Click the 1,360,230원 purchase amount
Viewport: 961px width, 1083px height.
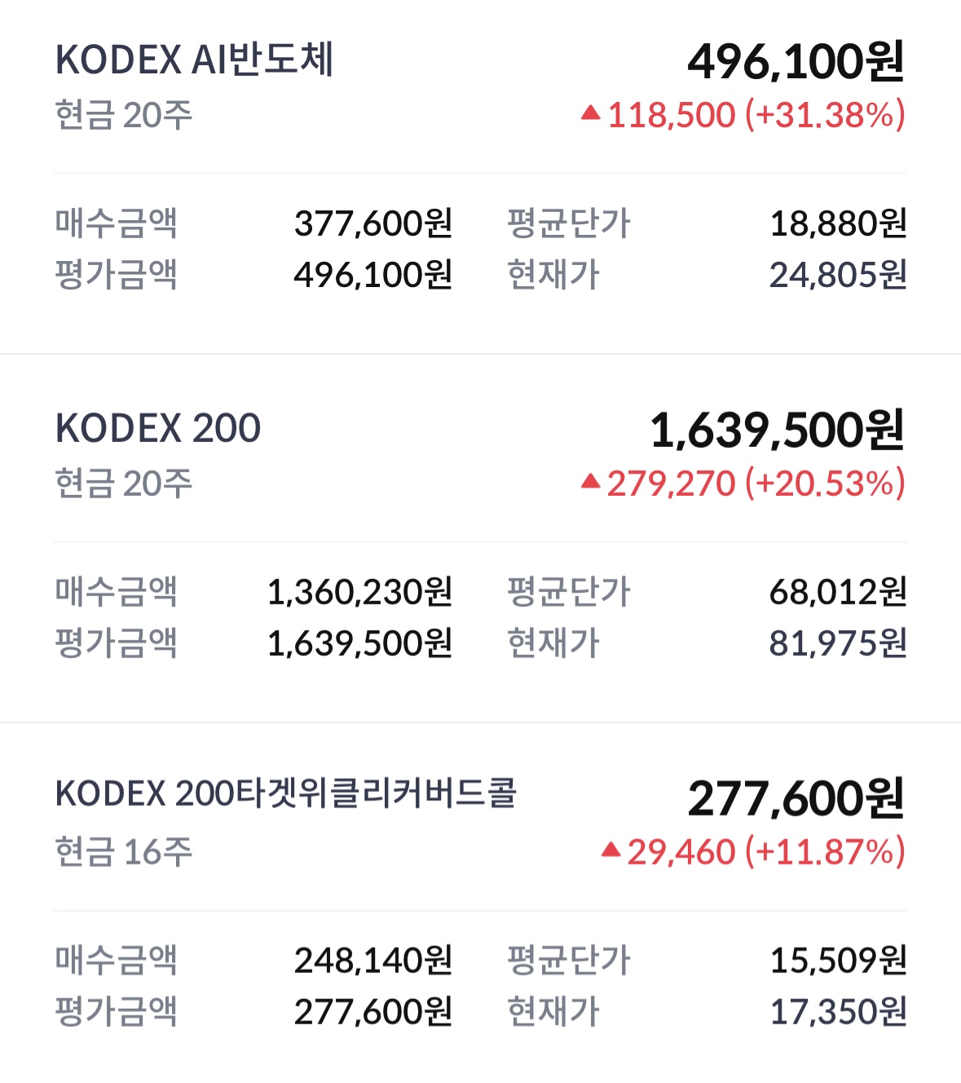[359, 592]
